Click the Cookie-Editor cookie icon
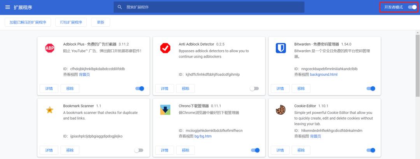 click(x=281, y=110)
